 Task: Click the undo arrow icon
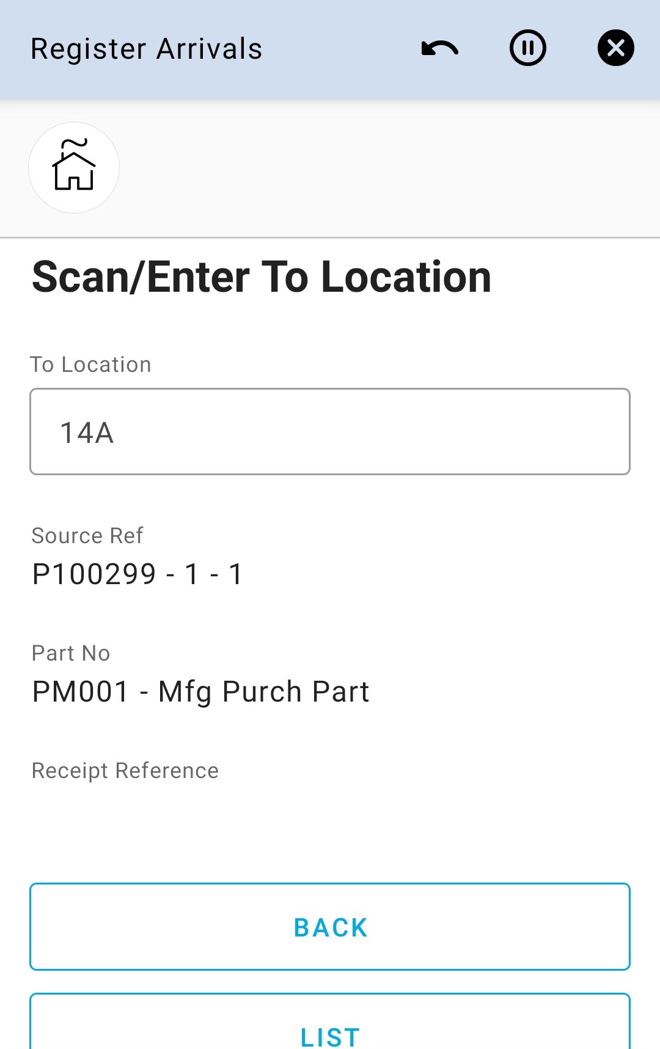[439, 48]
